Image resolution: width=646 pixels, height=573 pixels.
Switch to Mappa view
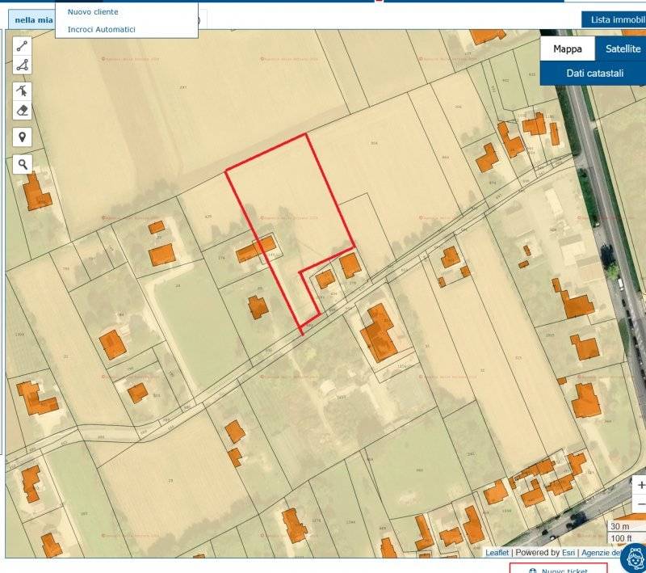[x=568, y=48]
